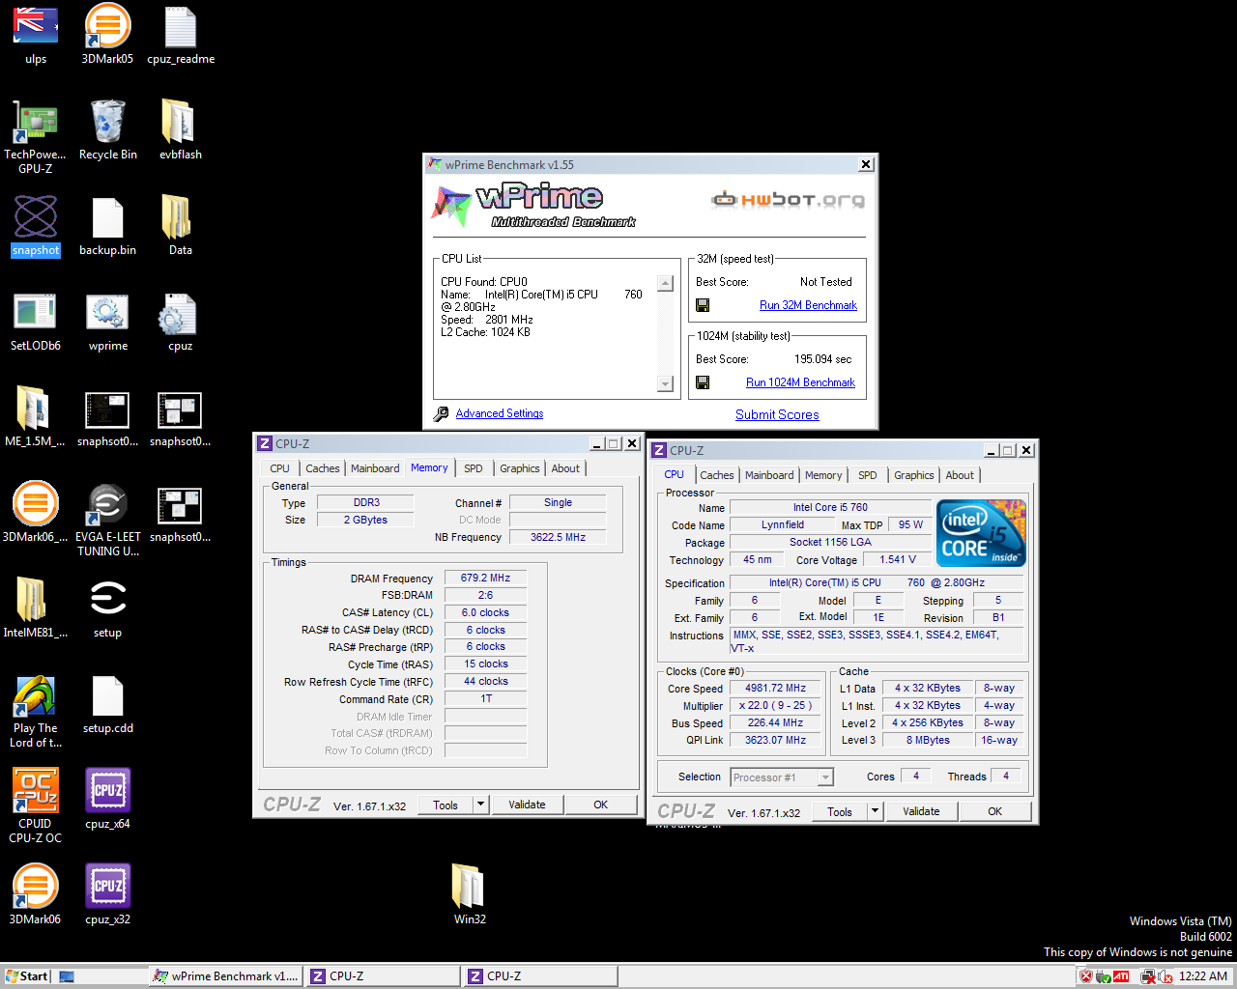Click the Intel Core i5 logo
Screen dimensions: 1237x989
982,533
